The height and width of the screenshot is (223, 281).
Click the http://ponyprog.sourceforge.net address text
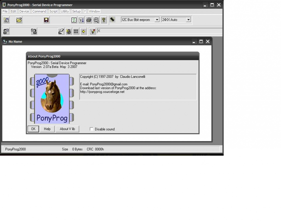click(102, 92)
